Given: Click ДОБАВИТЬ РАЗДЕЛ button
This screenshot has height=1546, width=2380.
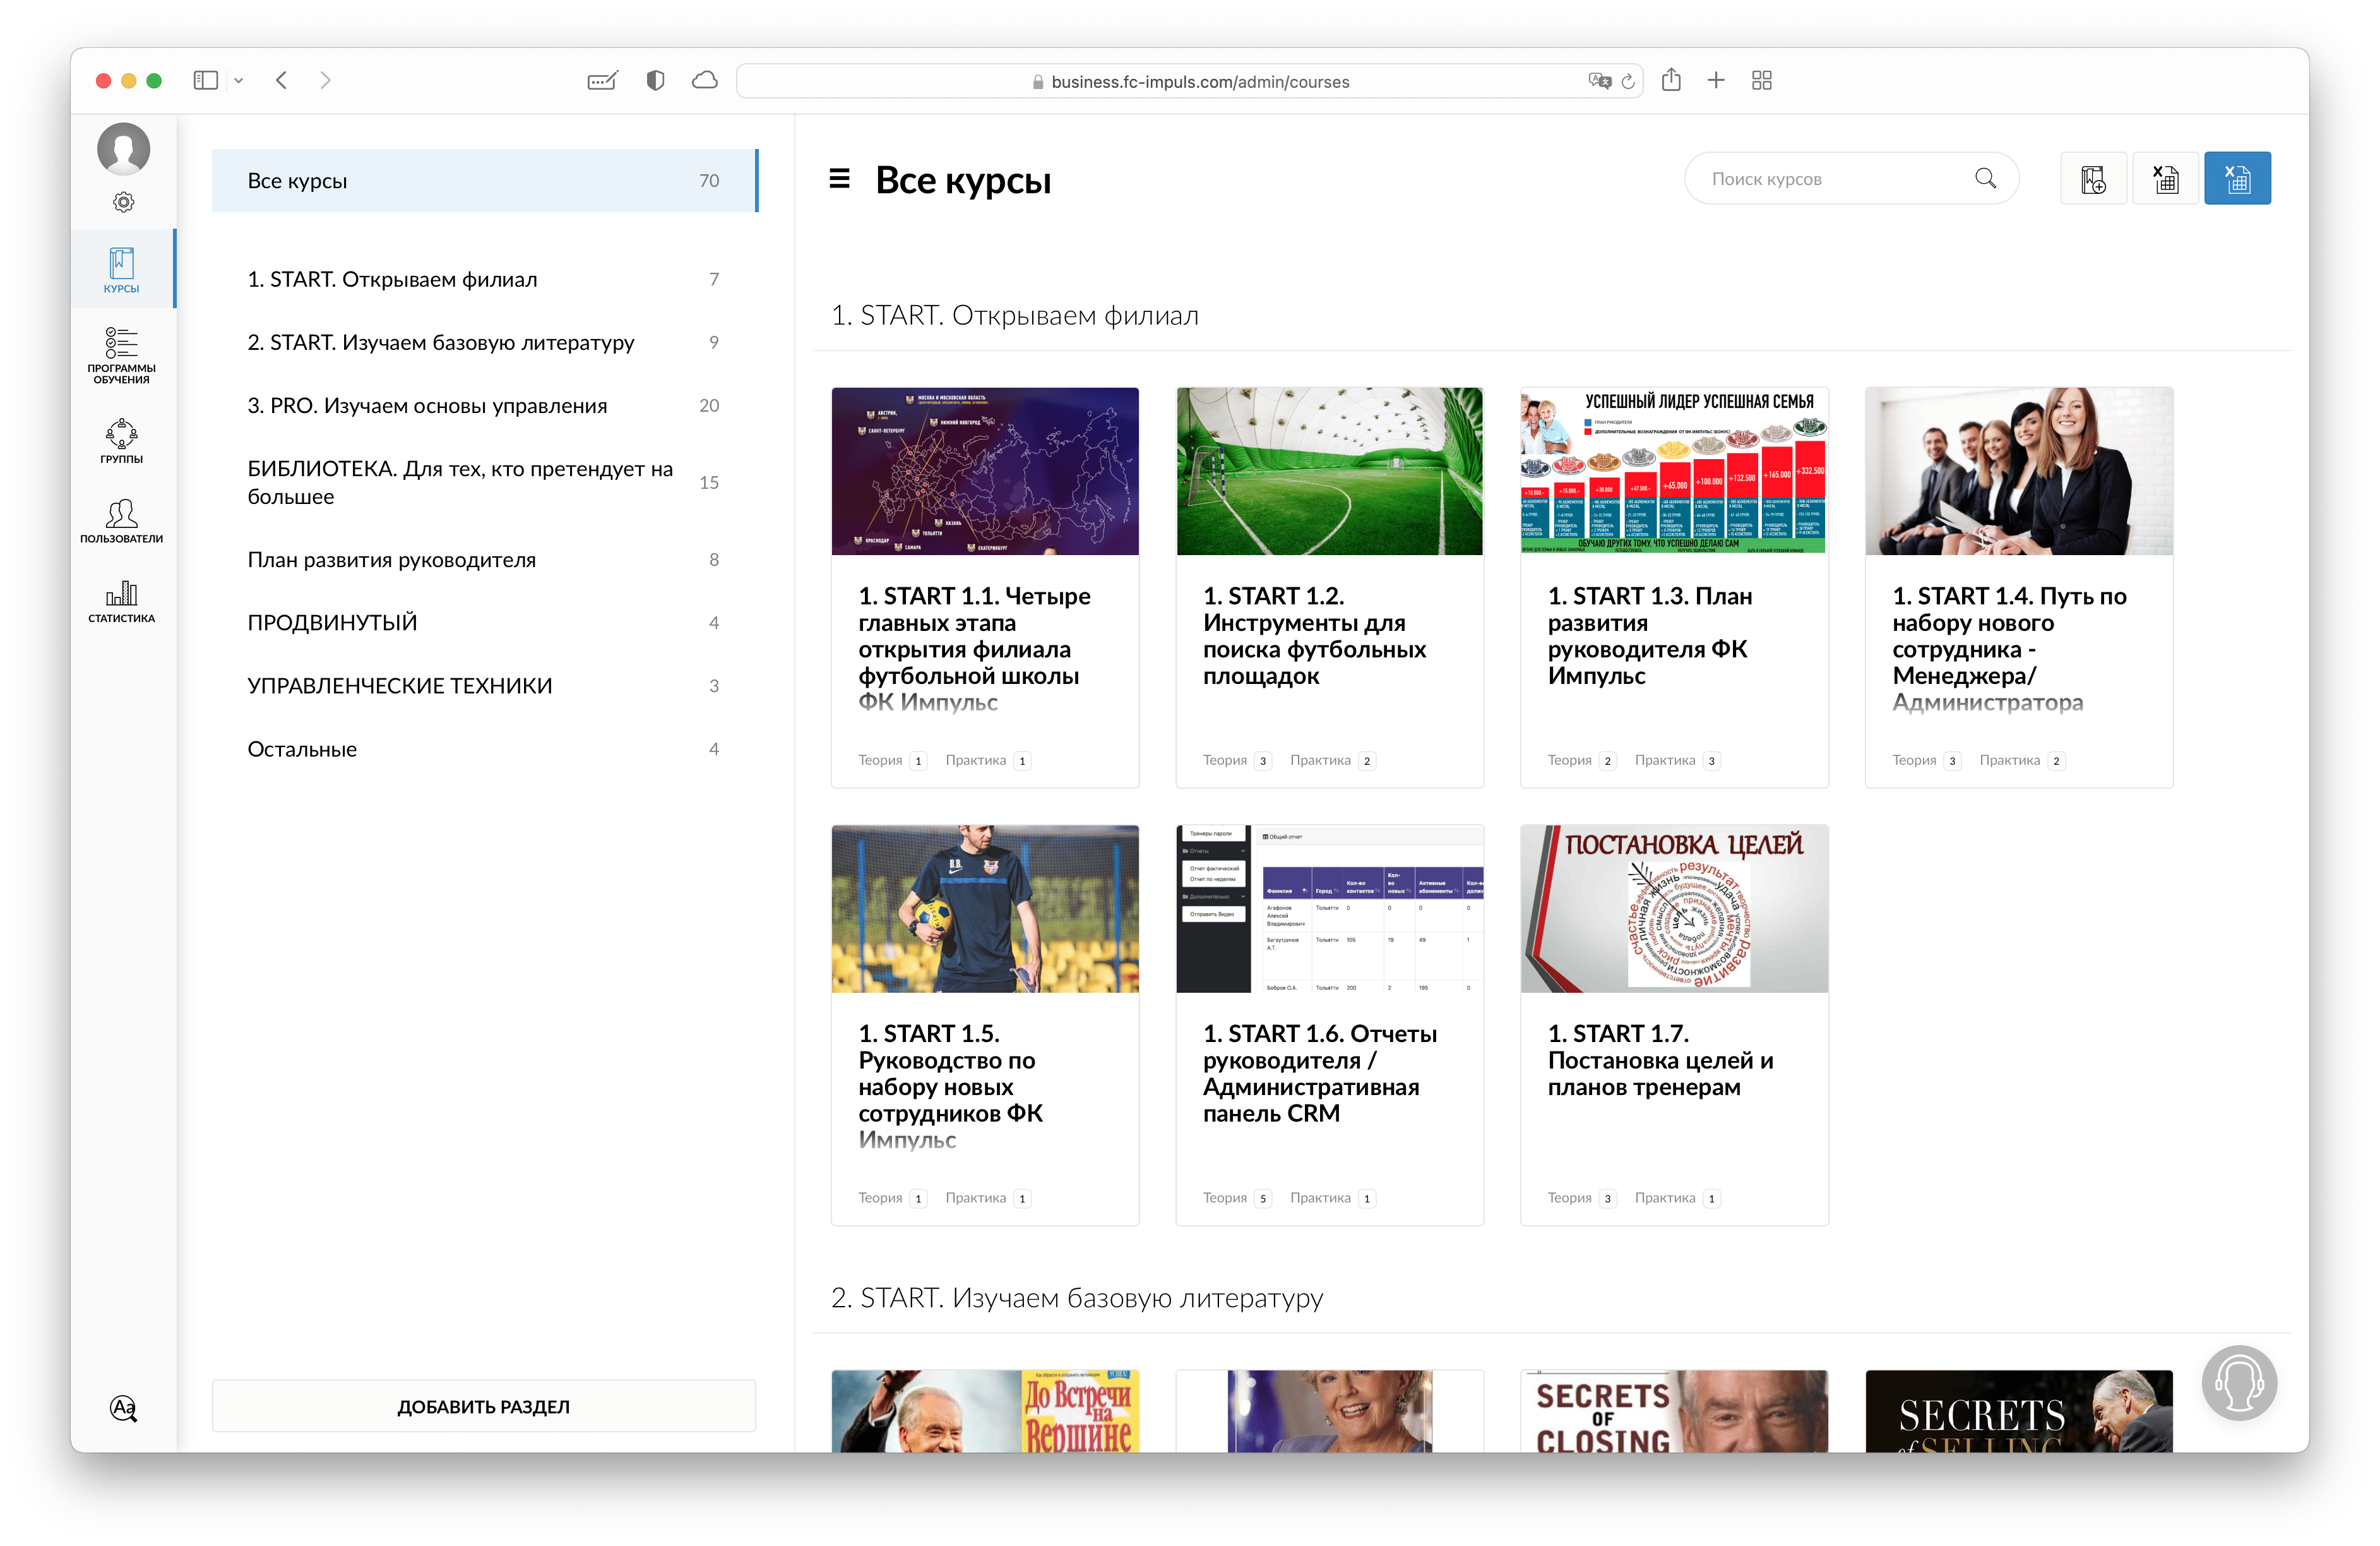Looking at the screenshot, I should click(x=483, y=1406).
